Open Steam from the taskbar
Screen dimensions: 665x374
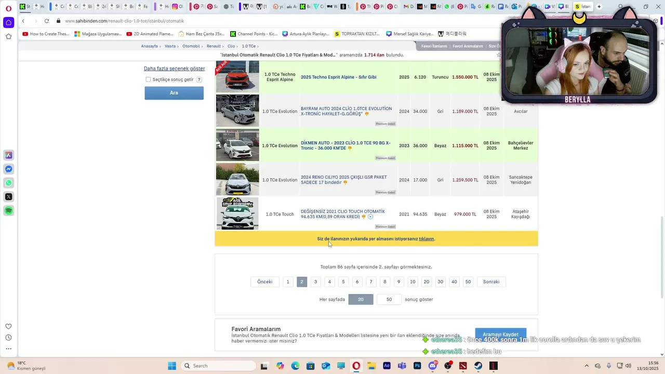pos(478,366)
